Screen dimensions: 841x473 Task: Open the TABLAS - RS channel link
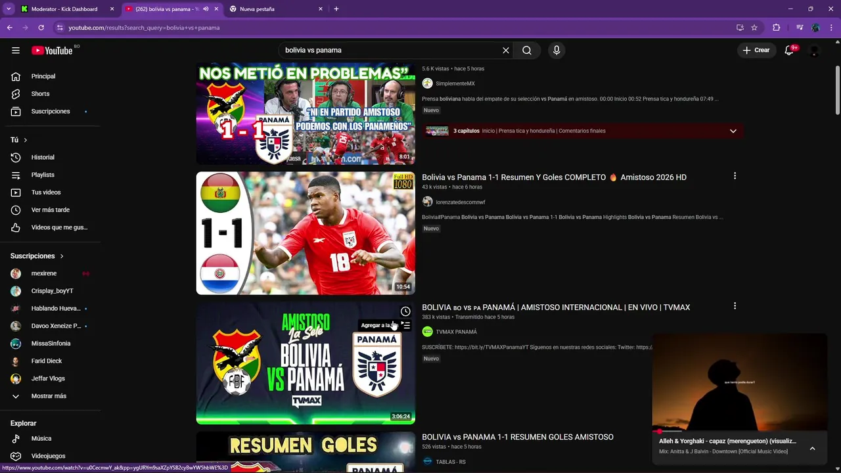point(450,462)
